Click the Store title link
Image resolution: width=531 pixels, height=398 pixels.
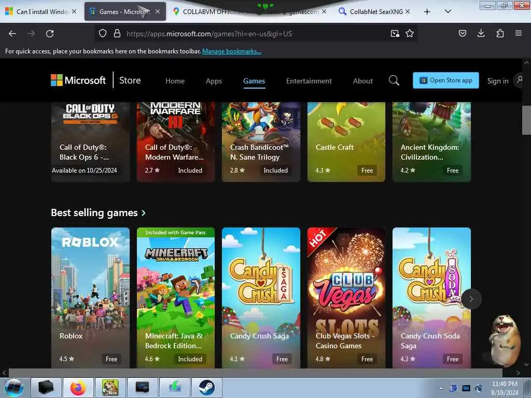click(130, 80)
